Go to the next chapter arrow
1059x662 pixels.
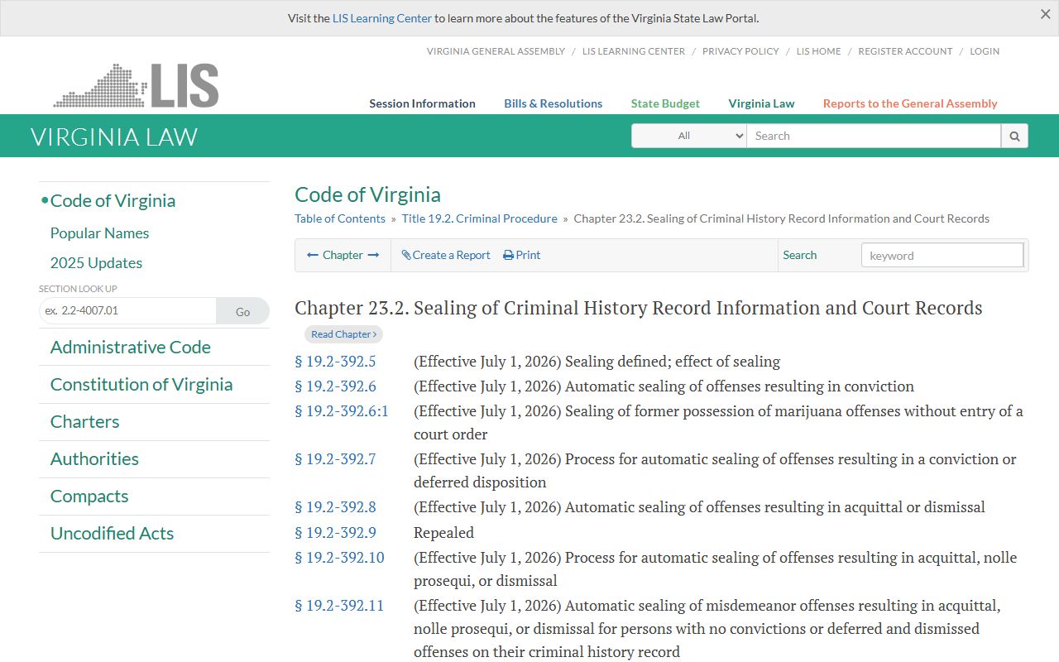pos(373,255)
